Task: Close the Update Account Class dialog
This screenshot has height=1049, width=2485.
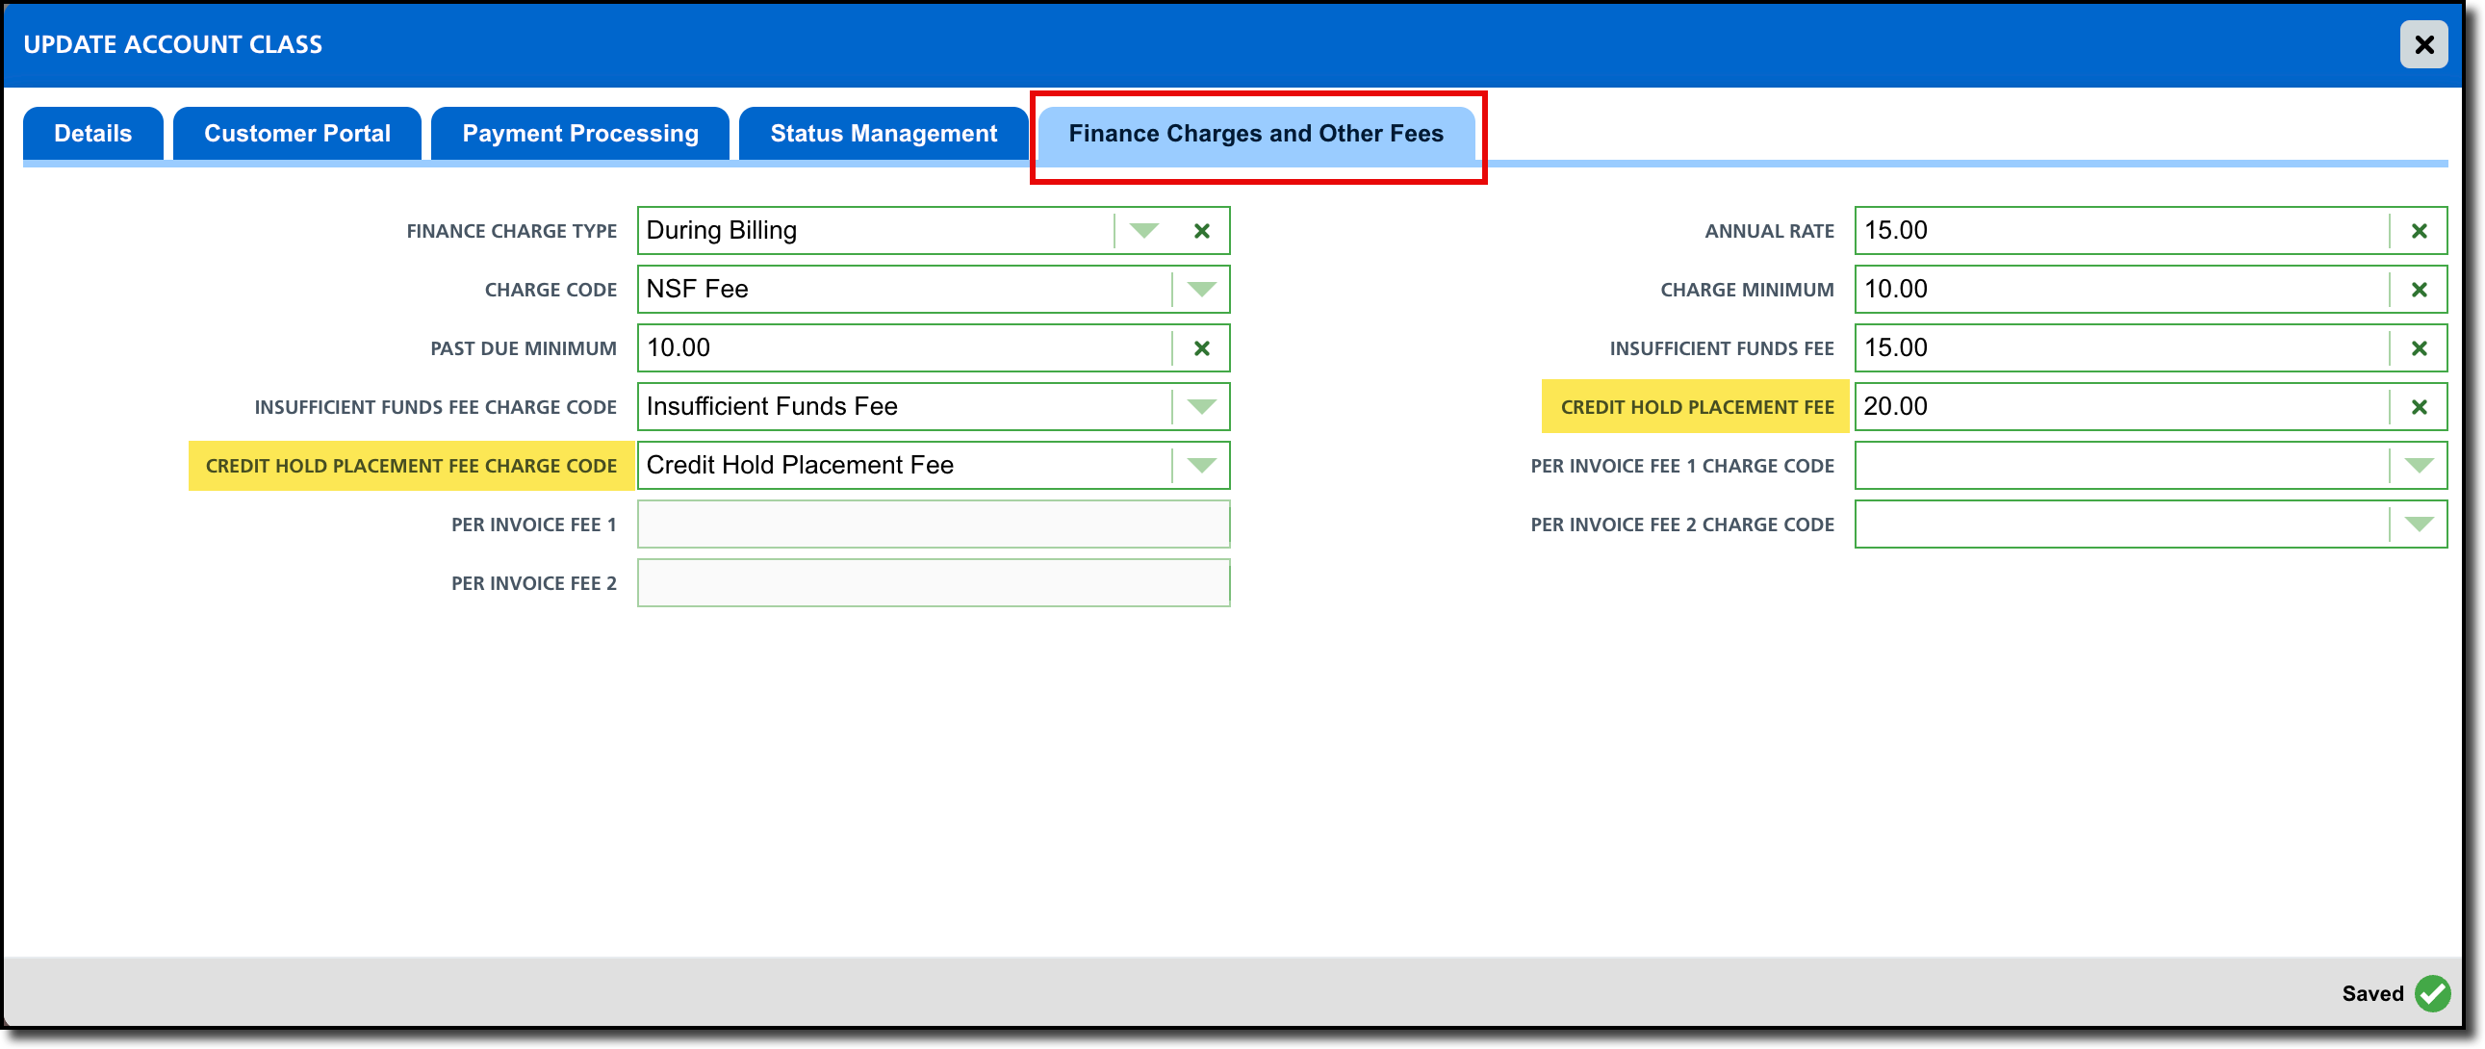Action: (x=2423, y=44)
